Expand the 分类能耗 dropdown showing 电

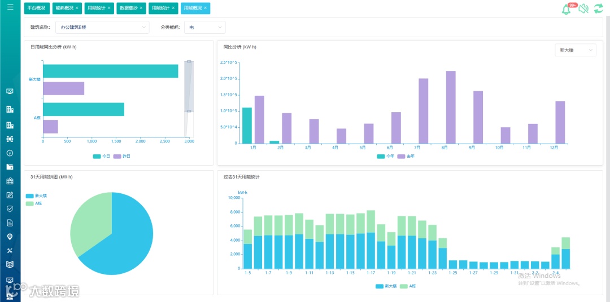click(204, 28)
